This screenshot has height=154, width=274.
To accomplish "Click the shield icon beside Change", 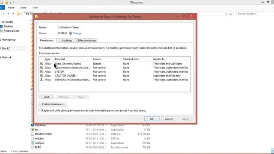I will point(70,33).
